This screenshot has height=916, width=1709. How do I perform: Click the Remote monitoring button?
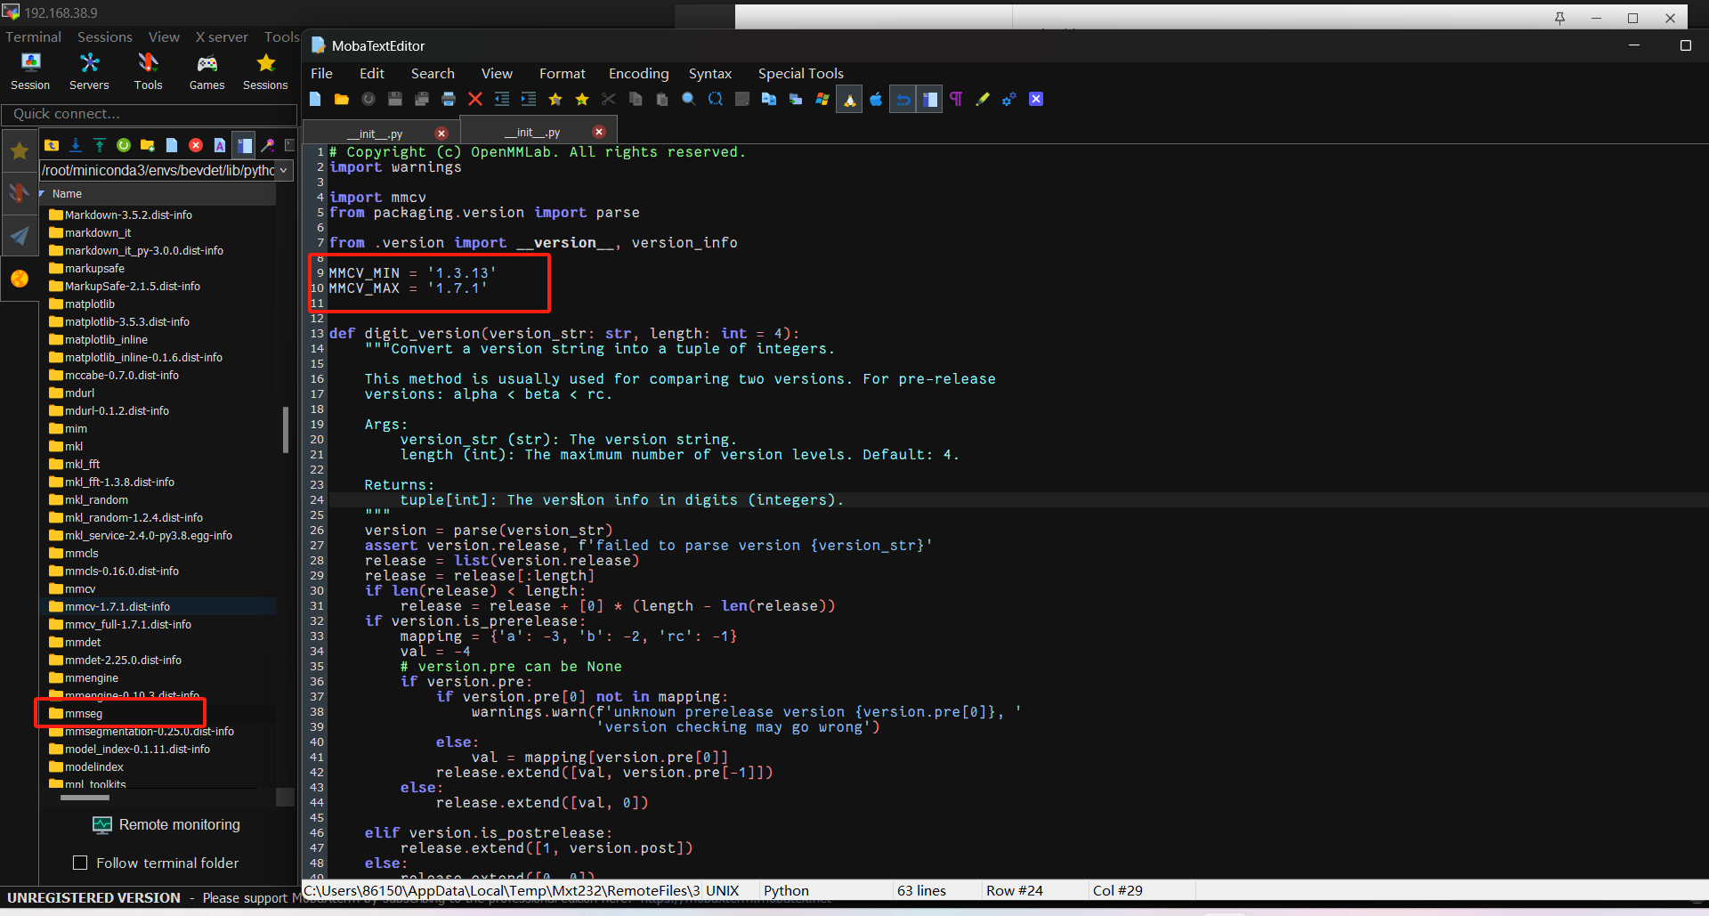(166, 825)
